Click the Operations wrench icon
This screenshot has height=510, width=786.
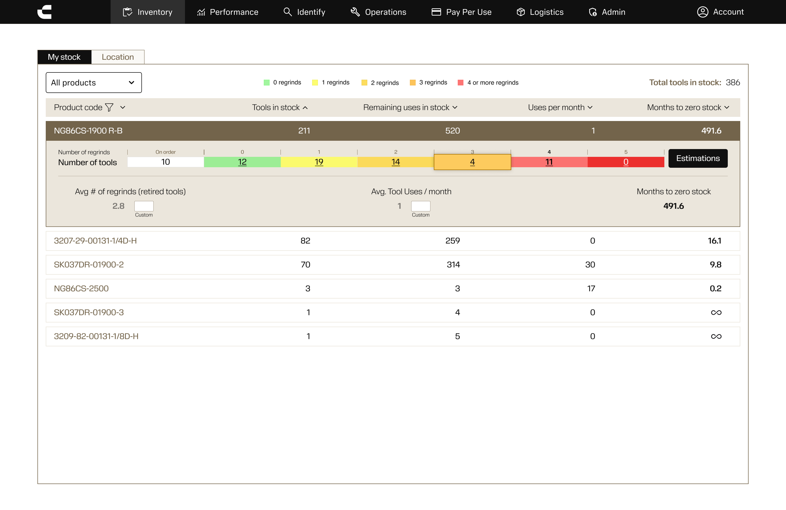355,12
